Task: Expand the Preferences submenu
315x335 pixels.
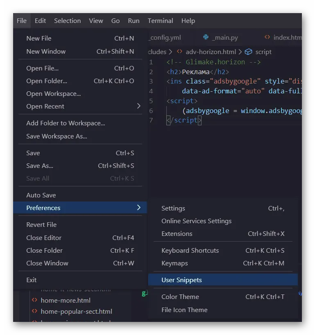Action: pos(80,208)
